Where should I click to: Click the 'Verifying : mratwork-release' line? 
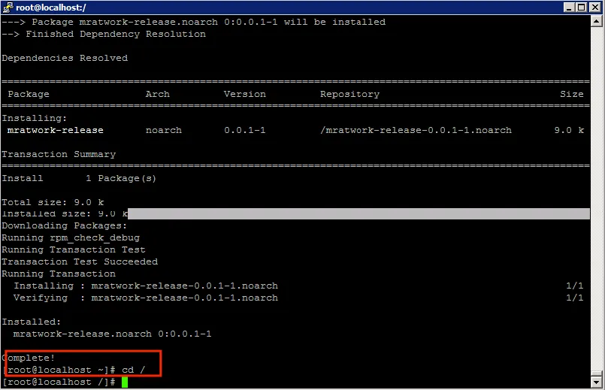(146, 298)
